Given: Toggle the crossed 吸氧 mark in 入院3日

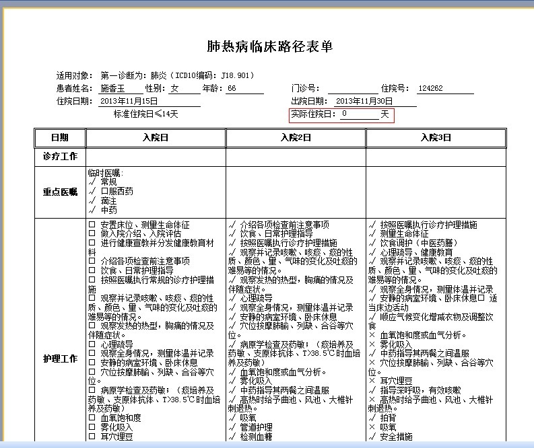Looking at the screenshot, I should pos(372,427).
